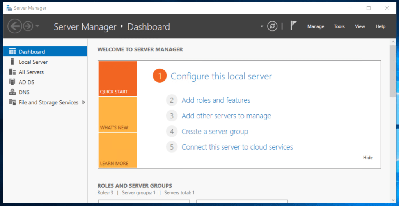The image size is (399, 206).
Task: Select the Dashboard icon in the sidebar
Action: 12,51
